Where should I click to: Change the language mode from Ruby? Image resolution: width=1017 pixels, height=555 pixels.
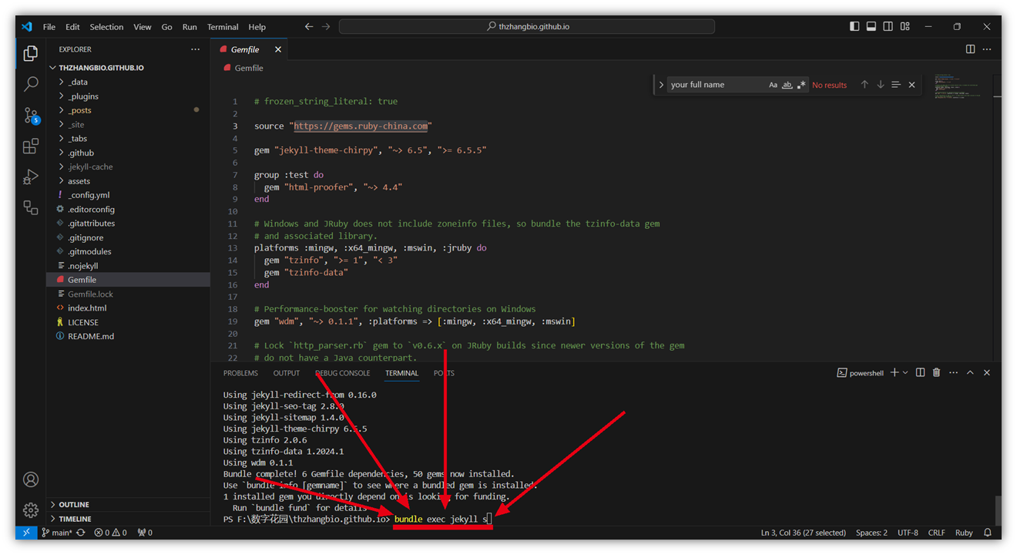(964, 533)
